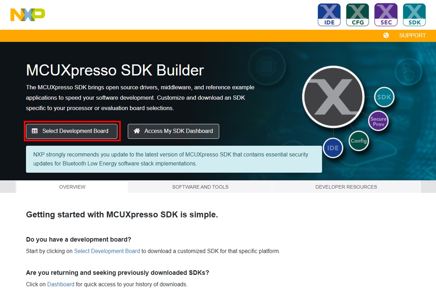Open the SDK product icon
Image resolution: width=436 pixels, height=298 pixels.
(x=414, y=15)
